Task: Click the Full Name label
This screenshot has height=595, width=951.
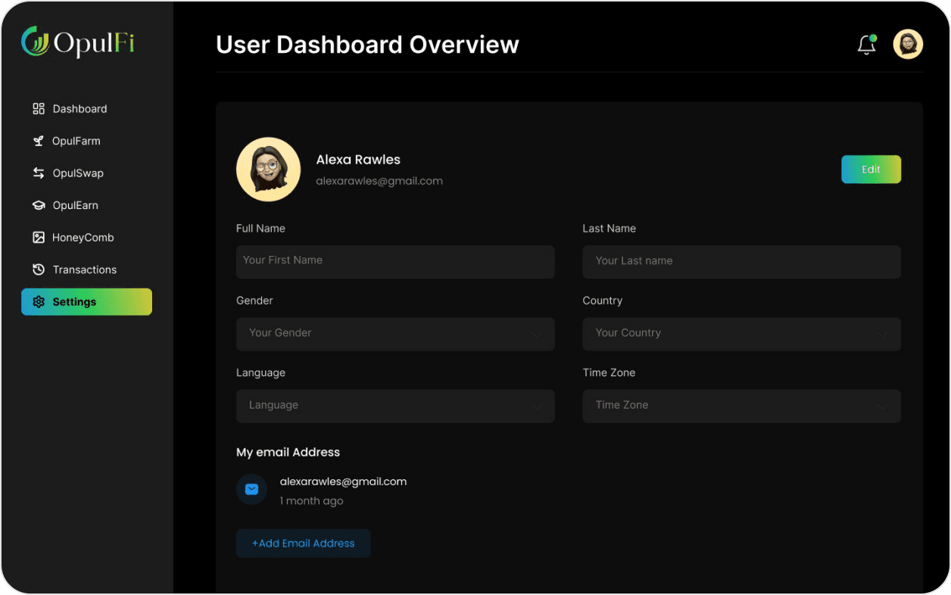Action: 260,229
